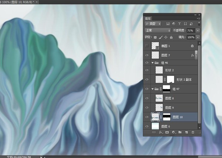The height and width of the screenshot is (158, 222).
Task: Select the layer mask of 图层 10
Action: click(x=166, y=117)
